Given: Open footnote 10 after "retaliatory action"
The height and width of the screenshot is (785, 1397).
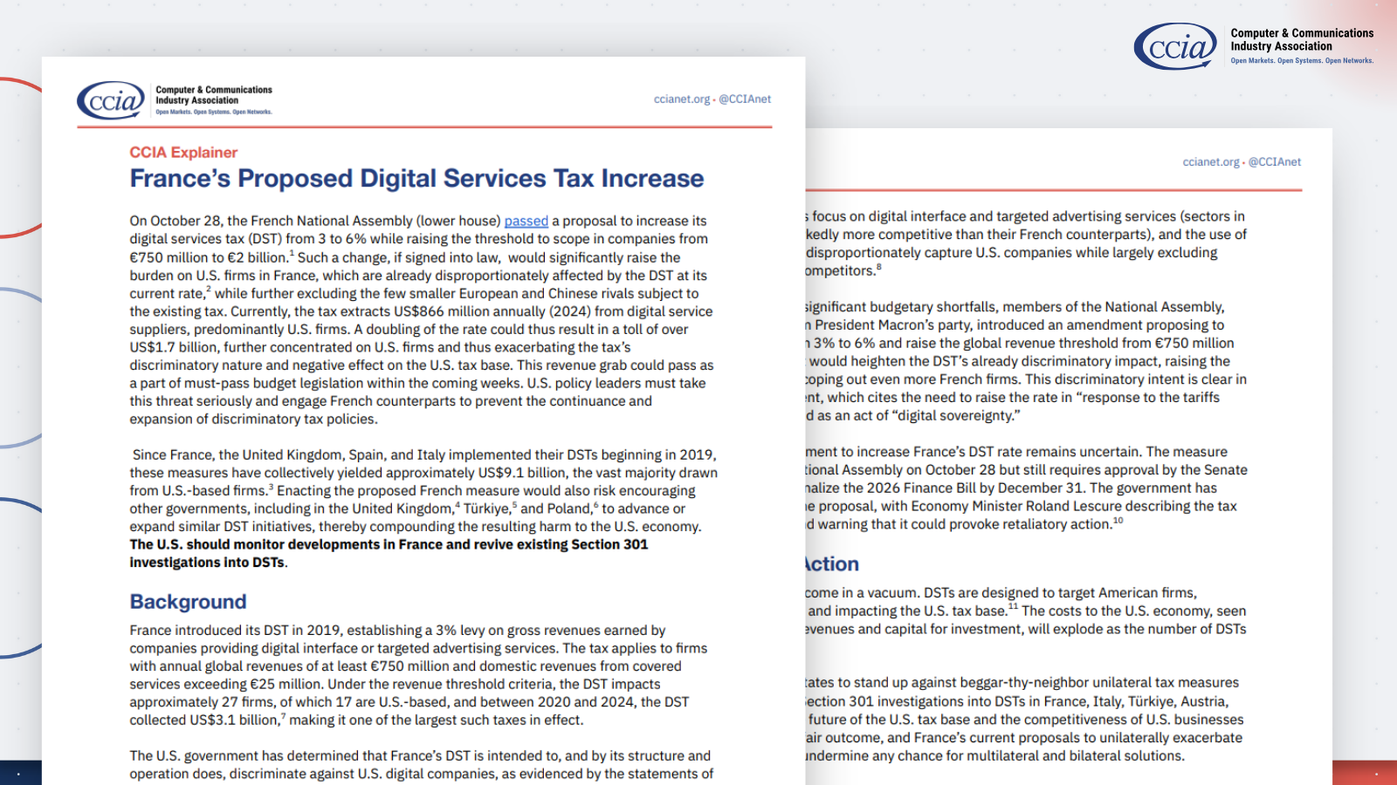Looking at the screenshot, I should (1118, 521).
